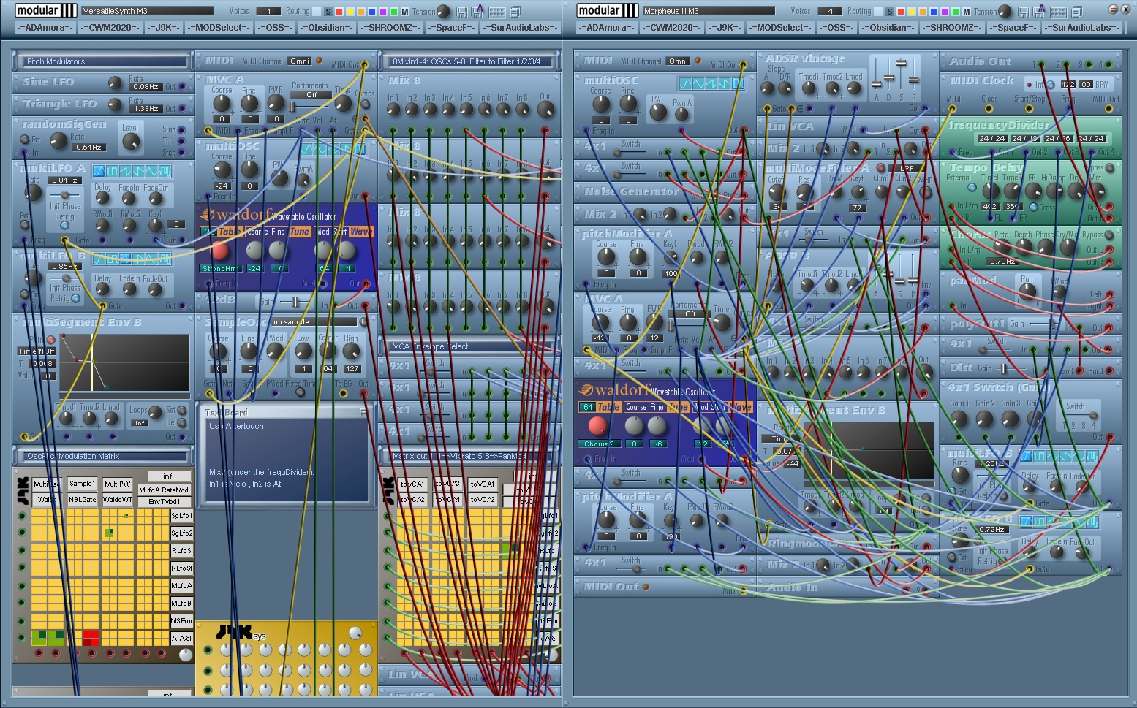Viewport: 1137px width, 708px height.
Task: Open -=Obsidian=- menu in Morpheus
Action: pos(889,28)
